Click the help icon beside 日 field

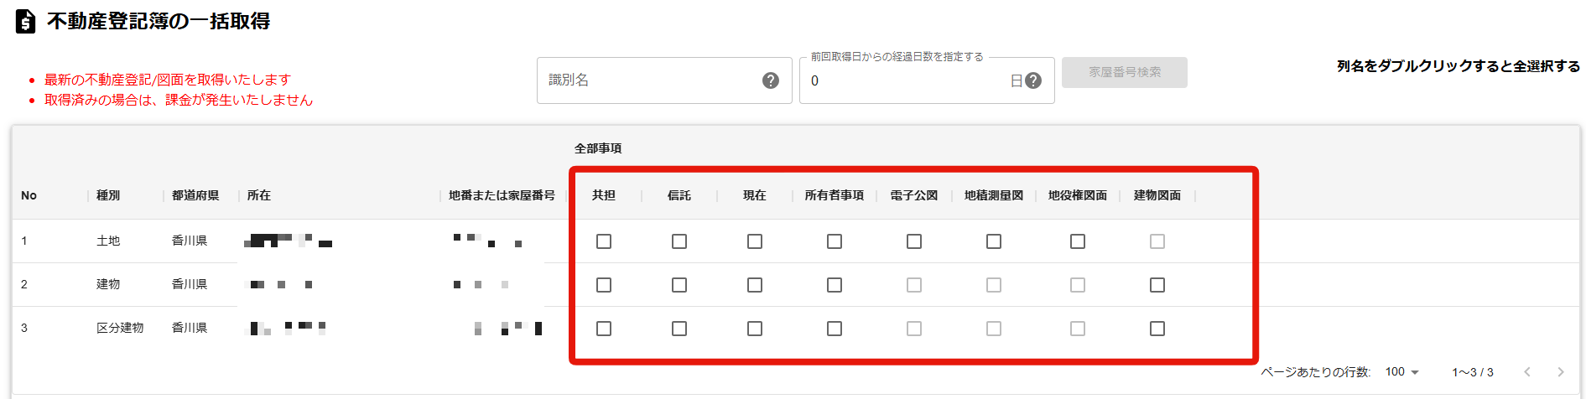coord(1033,80)
